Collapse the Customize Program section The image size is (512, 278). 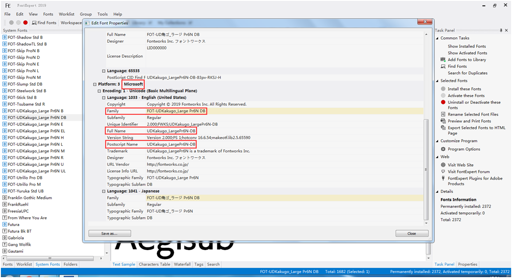pyautogui.click(x=437, y=141)
